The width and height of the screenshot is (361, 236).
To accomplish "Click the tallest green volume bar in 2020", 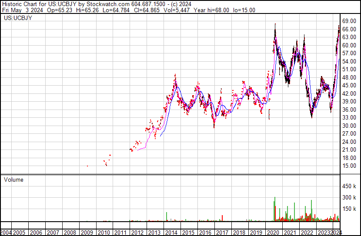I will coord(274,209).
